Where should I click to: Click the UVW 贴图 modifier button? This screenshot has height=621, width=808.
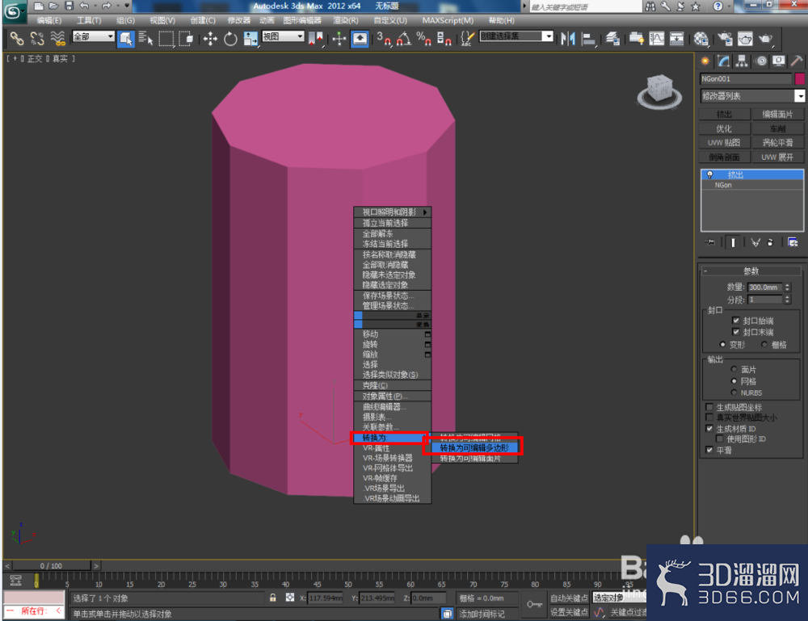pyautogui.click(x=724, y=143)
